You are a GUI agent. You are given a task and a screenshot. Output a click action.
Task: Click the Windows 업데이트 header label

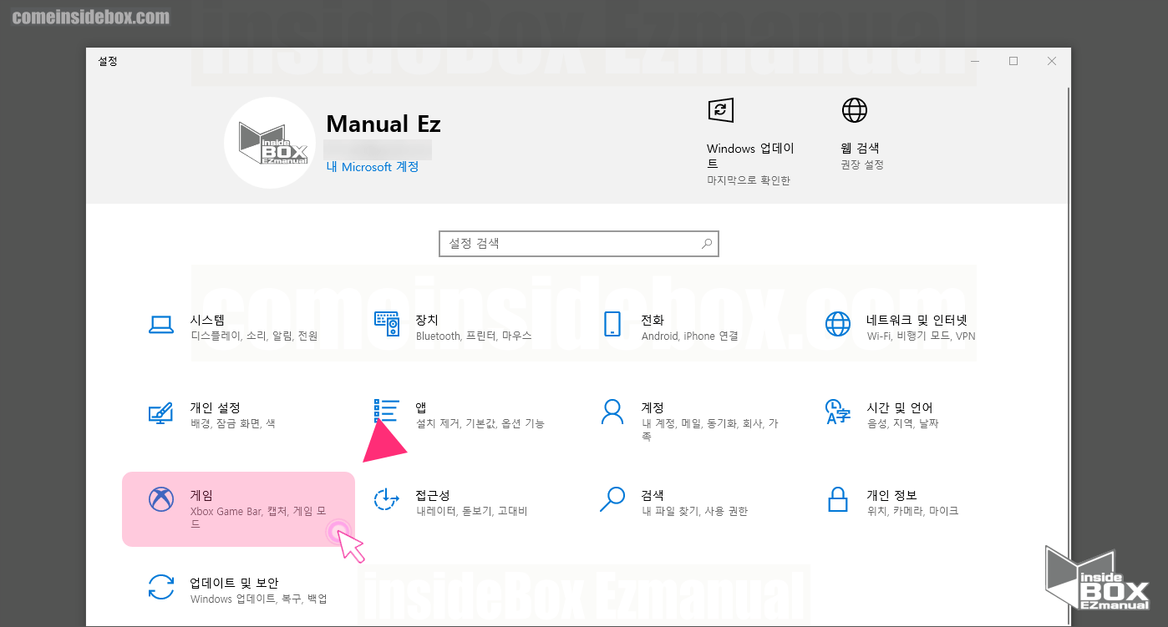[x=750, y=156]
